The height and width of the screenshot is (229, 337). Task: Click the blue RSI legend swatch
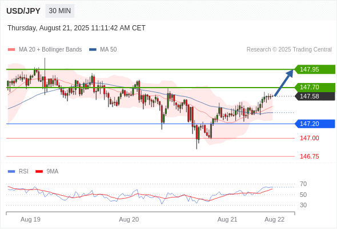tap(11, 172)
